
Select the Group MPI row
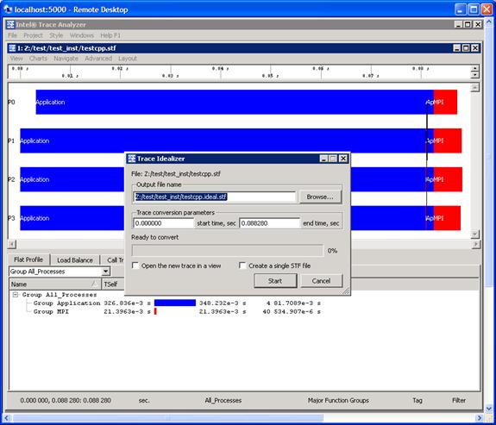177,311
